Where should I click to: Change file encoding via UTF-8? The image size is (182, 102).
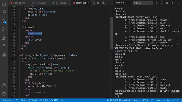point(146,100)
